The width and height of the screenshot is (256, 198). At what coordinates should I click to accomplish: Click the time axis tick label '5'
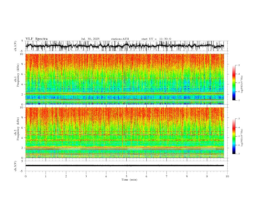click(x=126, y=176)
